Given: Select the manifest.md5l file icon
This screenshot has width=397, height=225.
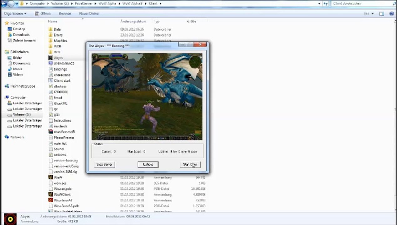Looking at the screenshot, I should pos(51,132).
